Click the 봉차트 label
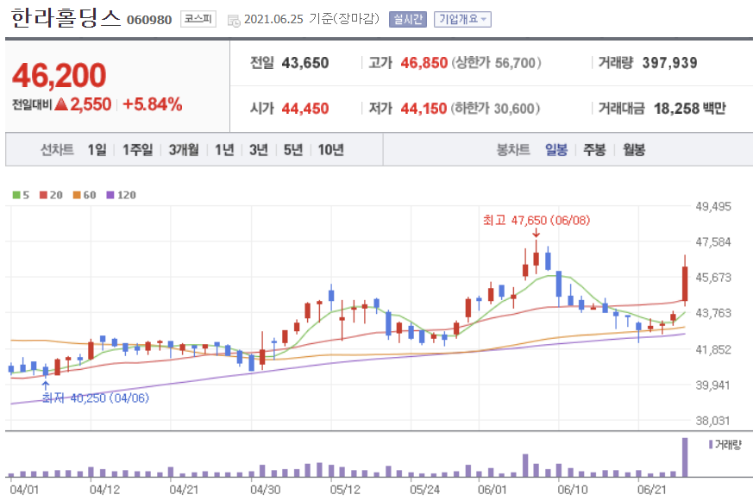The image size is (753, 501). coord(513,150)
